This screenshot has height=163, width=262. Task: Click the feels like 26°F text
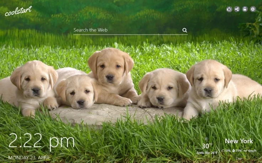pyautogui.click(x=207, y=153)
